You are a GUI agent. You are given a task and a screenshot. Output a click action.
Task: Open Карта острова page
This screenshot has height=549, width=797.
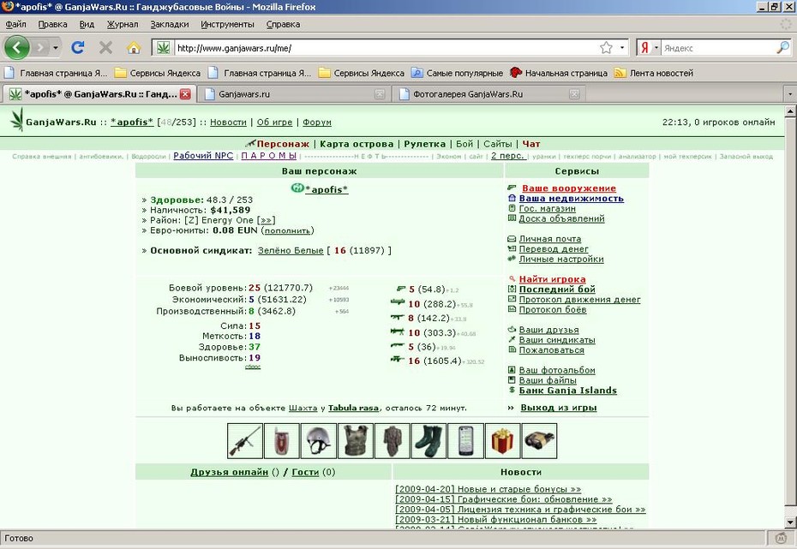[x=357, y=144]
